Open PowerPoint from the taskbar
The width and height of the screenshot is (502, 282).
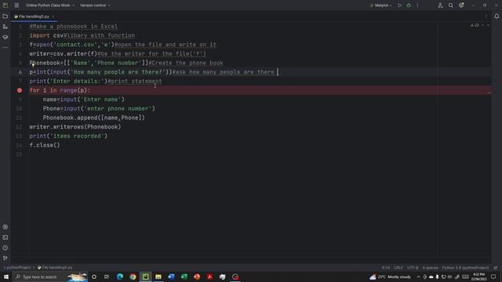[197, 277]
